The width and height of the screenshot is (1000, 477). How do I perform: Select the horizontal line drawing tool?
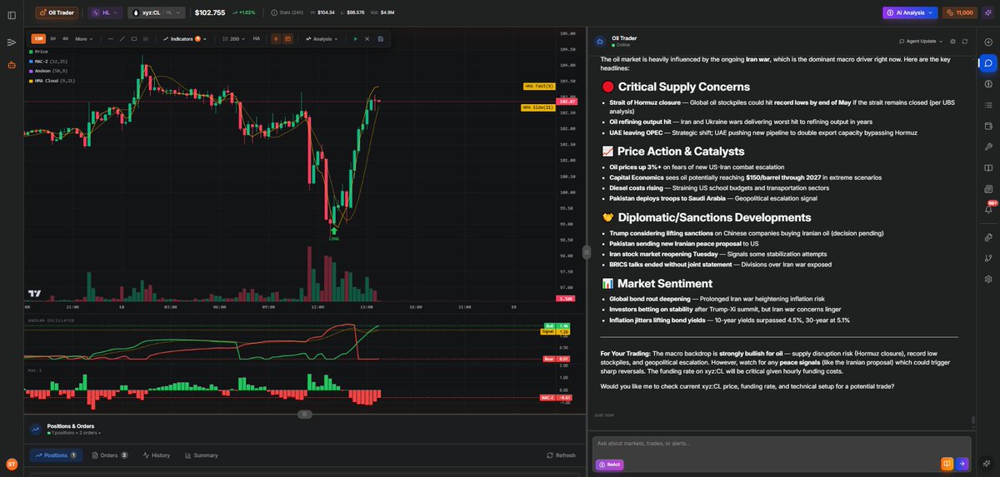pyautogui.click(x=111, y=38)
